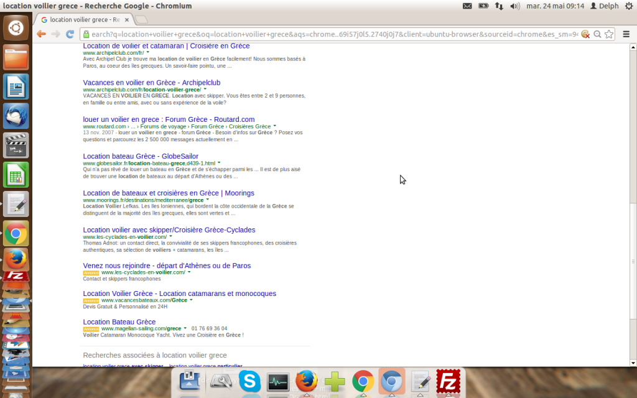Open the 'Location Bateau Grèce' Magellan ad
The width and height of the screenshot is (637, 398).
click(119, 322)
